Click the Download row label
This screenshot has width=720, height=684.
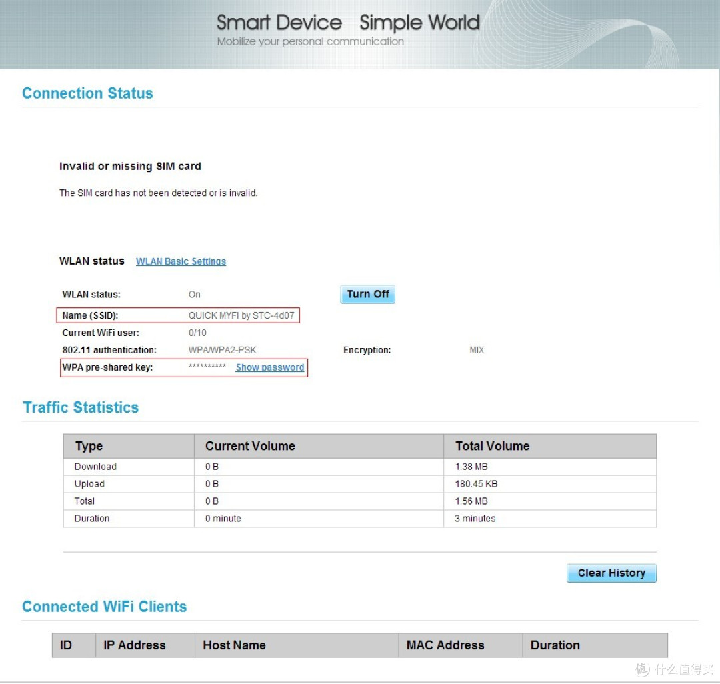95,467
